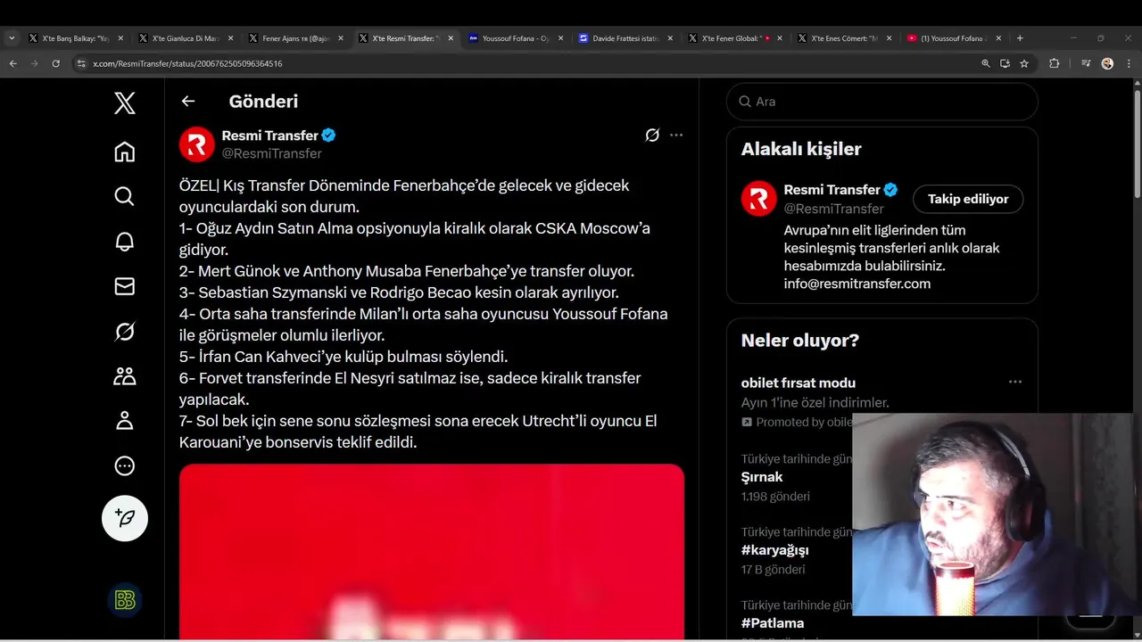Open the Explore search icon in sidebar
The width and height of the screenshot is (1142, 642).
click(125, 196)
